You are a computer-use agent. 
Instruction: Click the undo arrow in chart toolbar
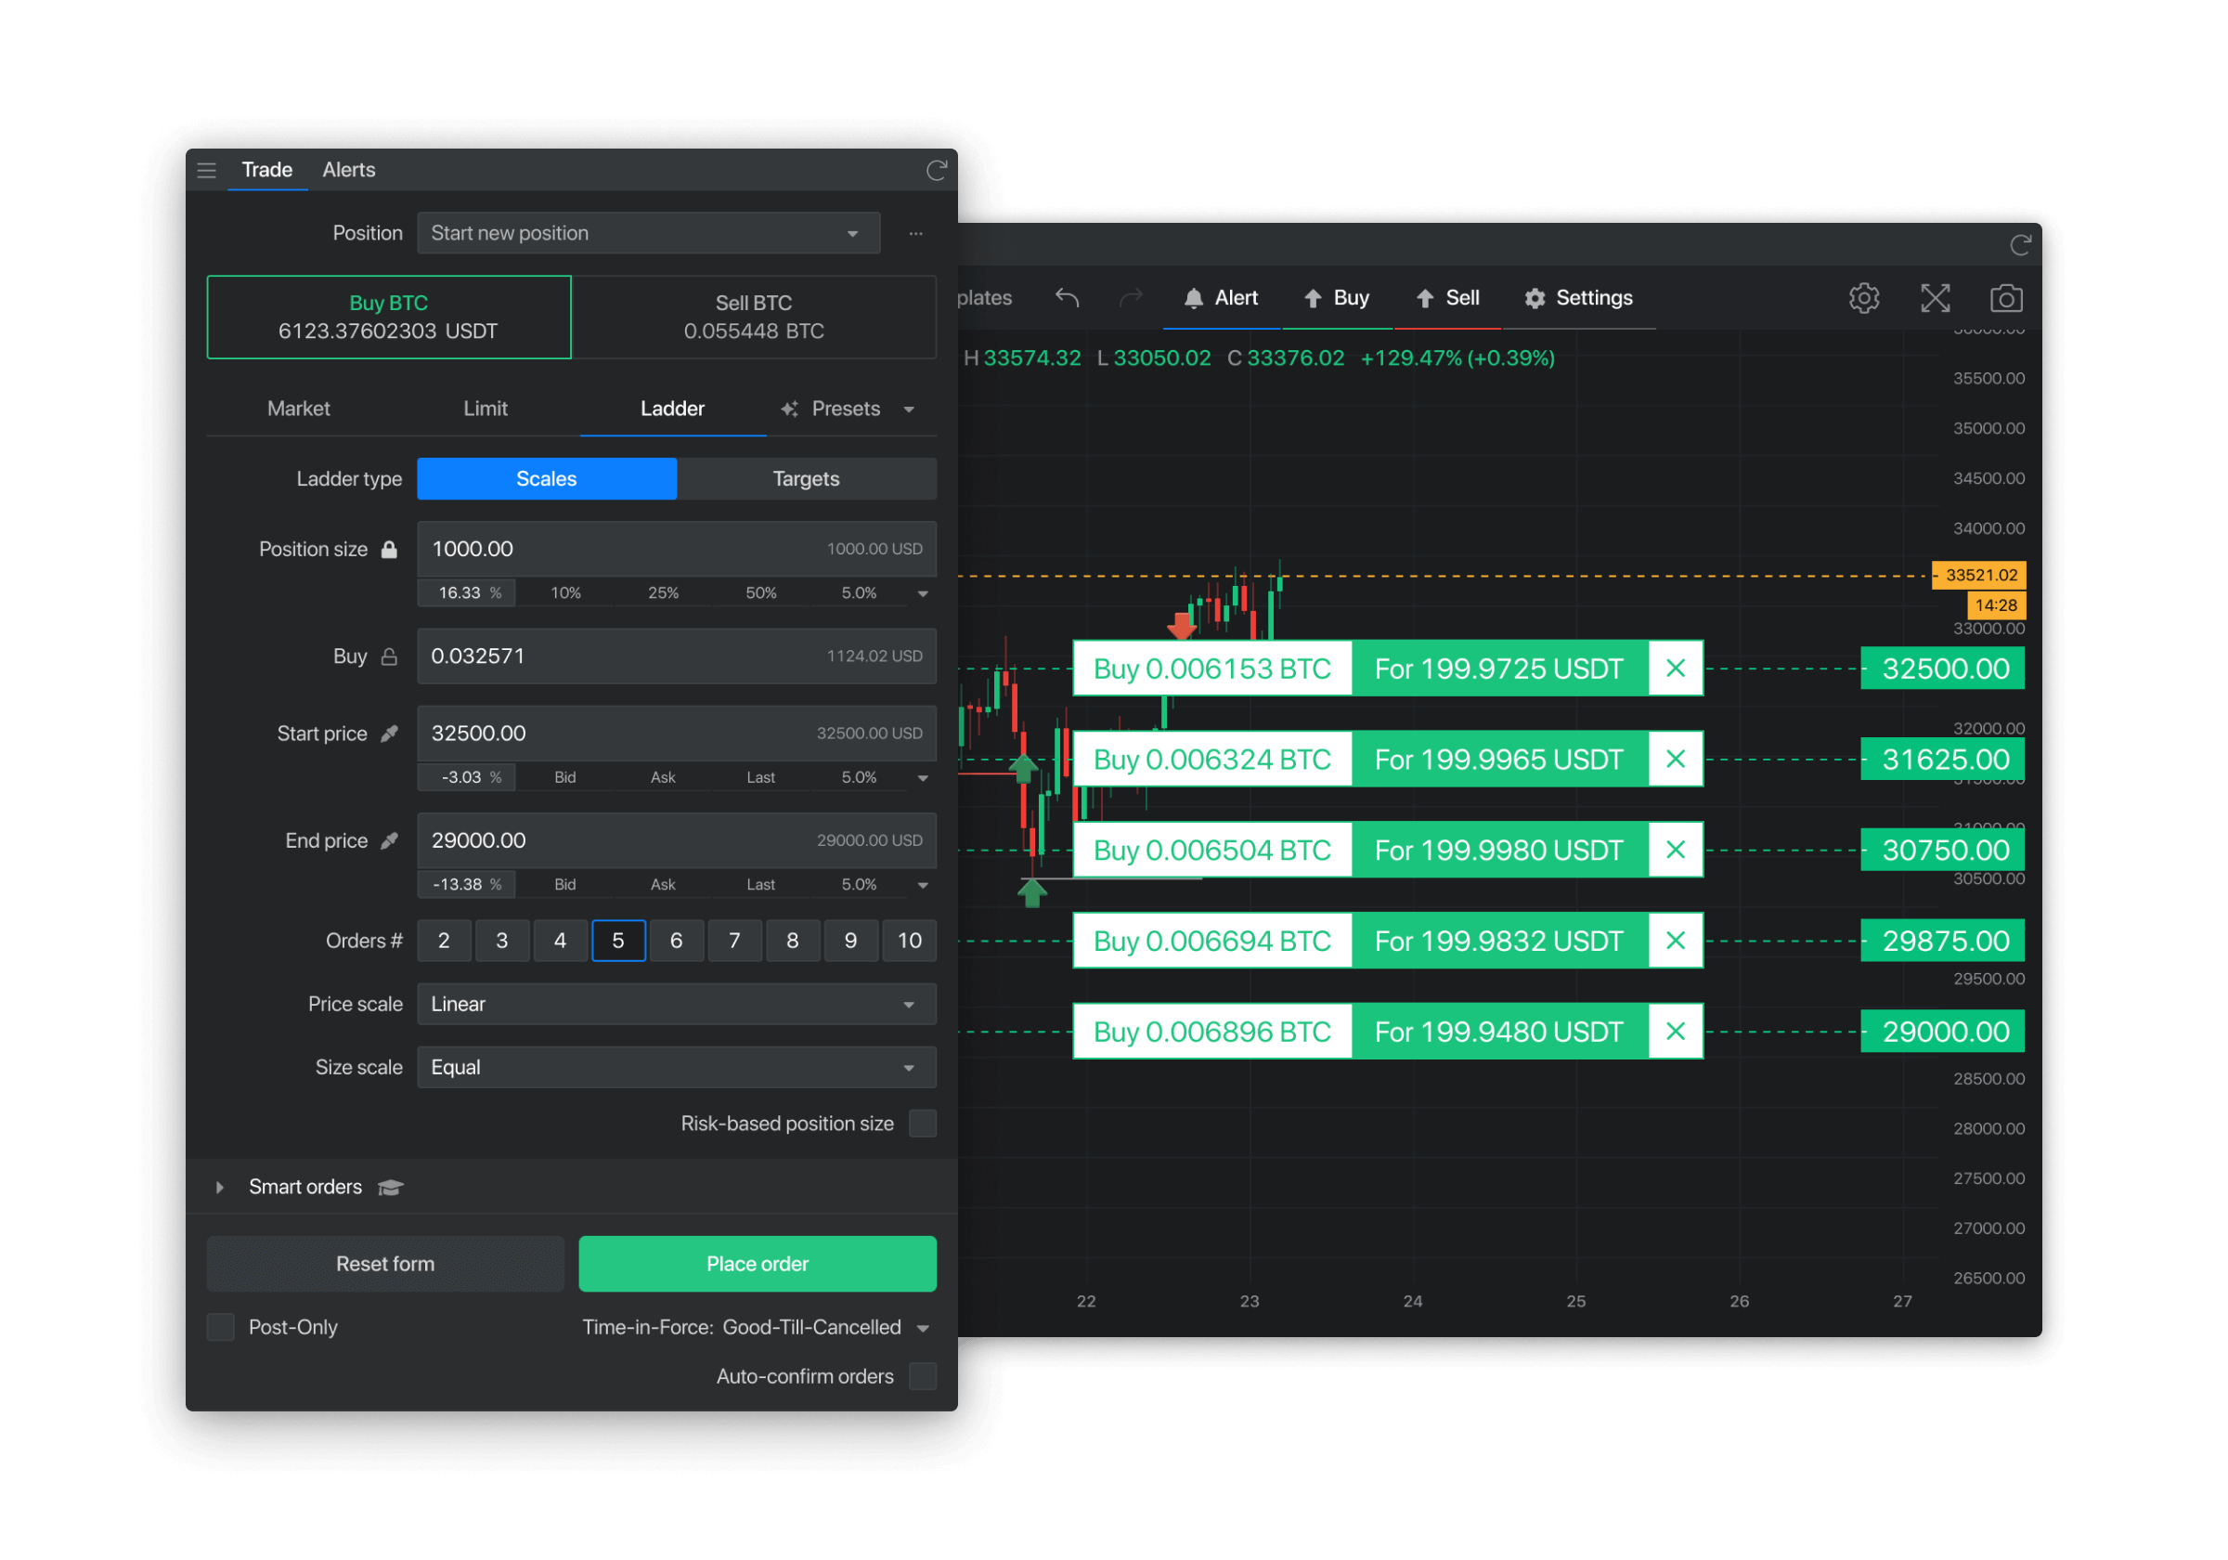tap(1068, 298)
